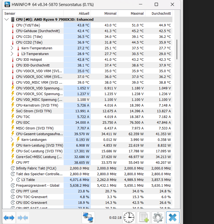Start logging with the sheet plus icon
Viewport: 214px width, 224px height.
[x=143, y=217]
